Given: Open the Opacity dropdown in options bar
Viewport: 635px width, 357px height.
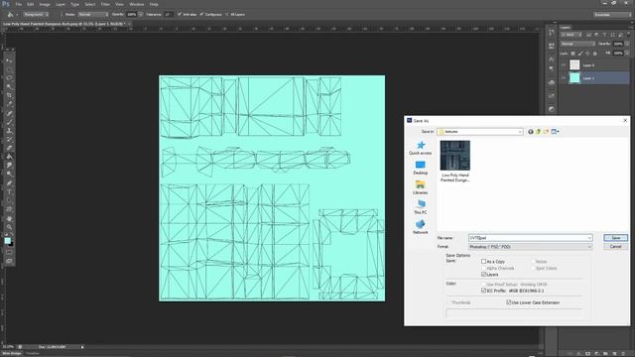Looking at the screenshot, I should pyautogui.click(x=141, y=14).
